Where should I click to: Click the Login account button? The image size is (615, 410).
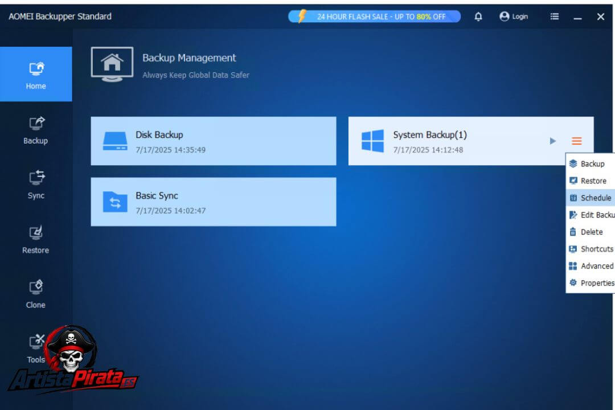pos(514,17)
